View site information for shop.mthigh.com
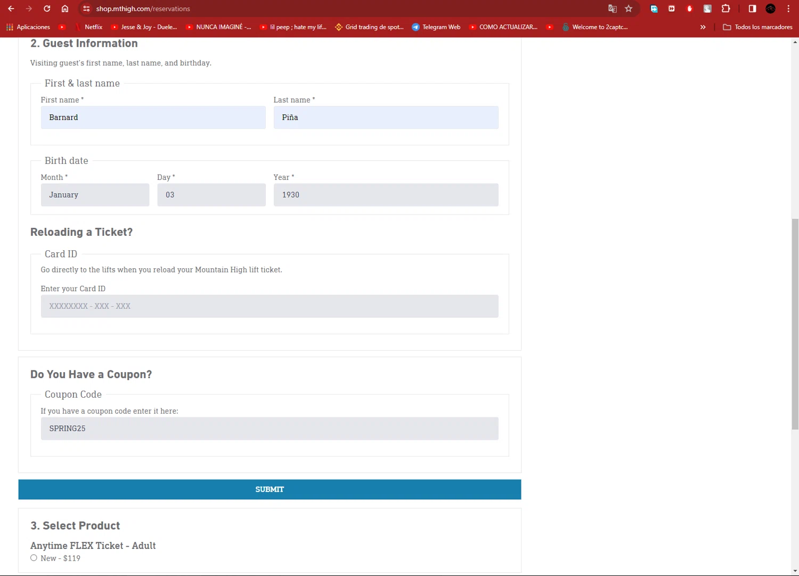 coord(86,9)
